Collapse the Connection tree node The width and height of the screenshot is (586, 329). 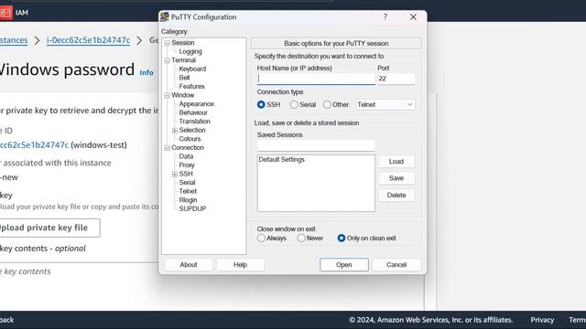click(x=167, y=148)
